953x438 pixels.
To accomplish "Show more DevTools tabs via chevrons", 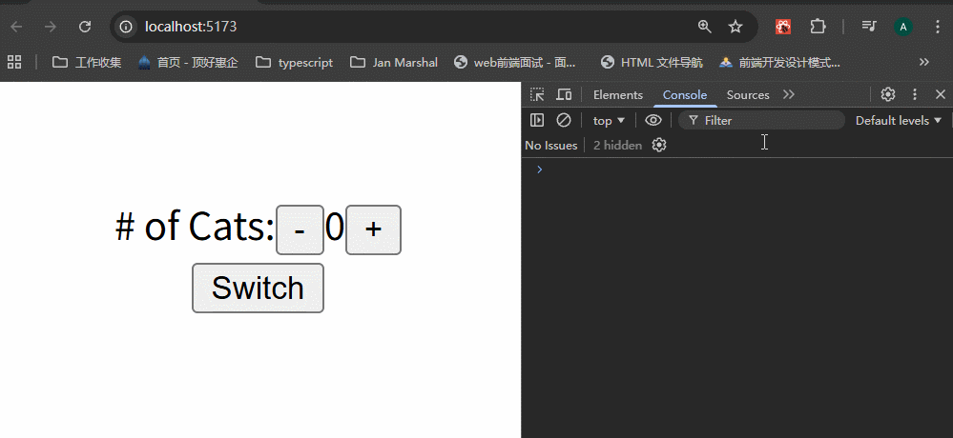I will pos(789,94).
